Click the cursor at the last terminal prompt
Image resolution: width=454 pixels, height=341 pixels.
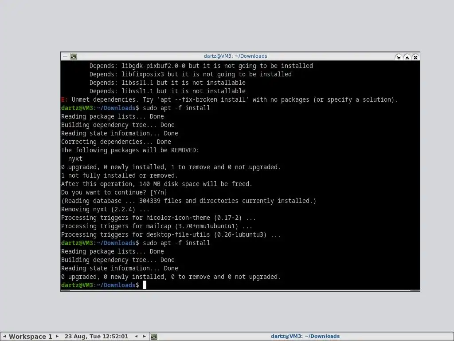coord(145,285)
